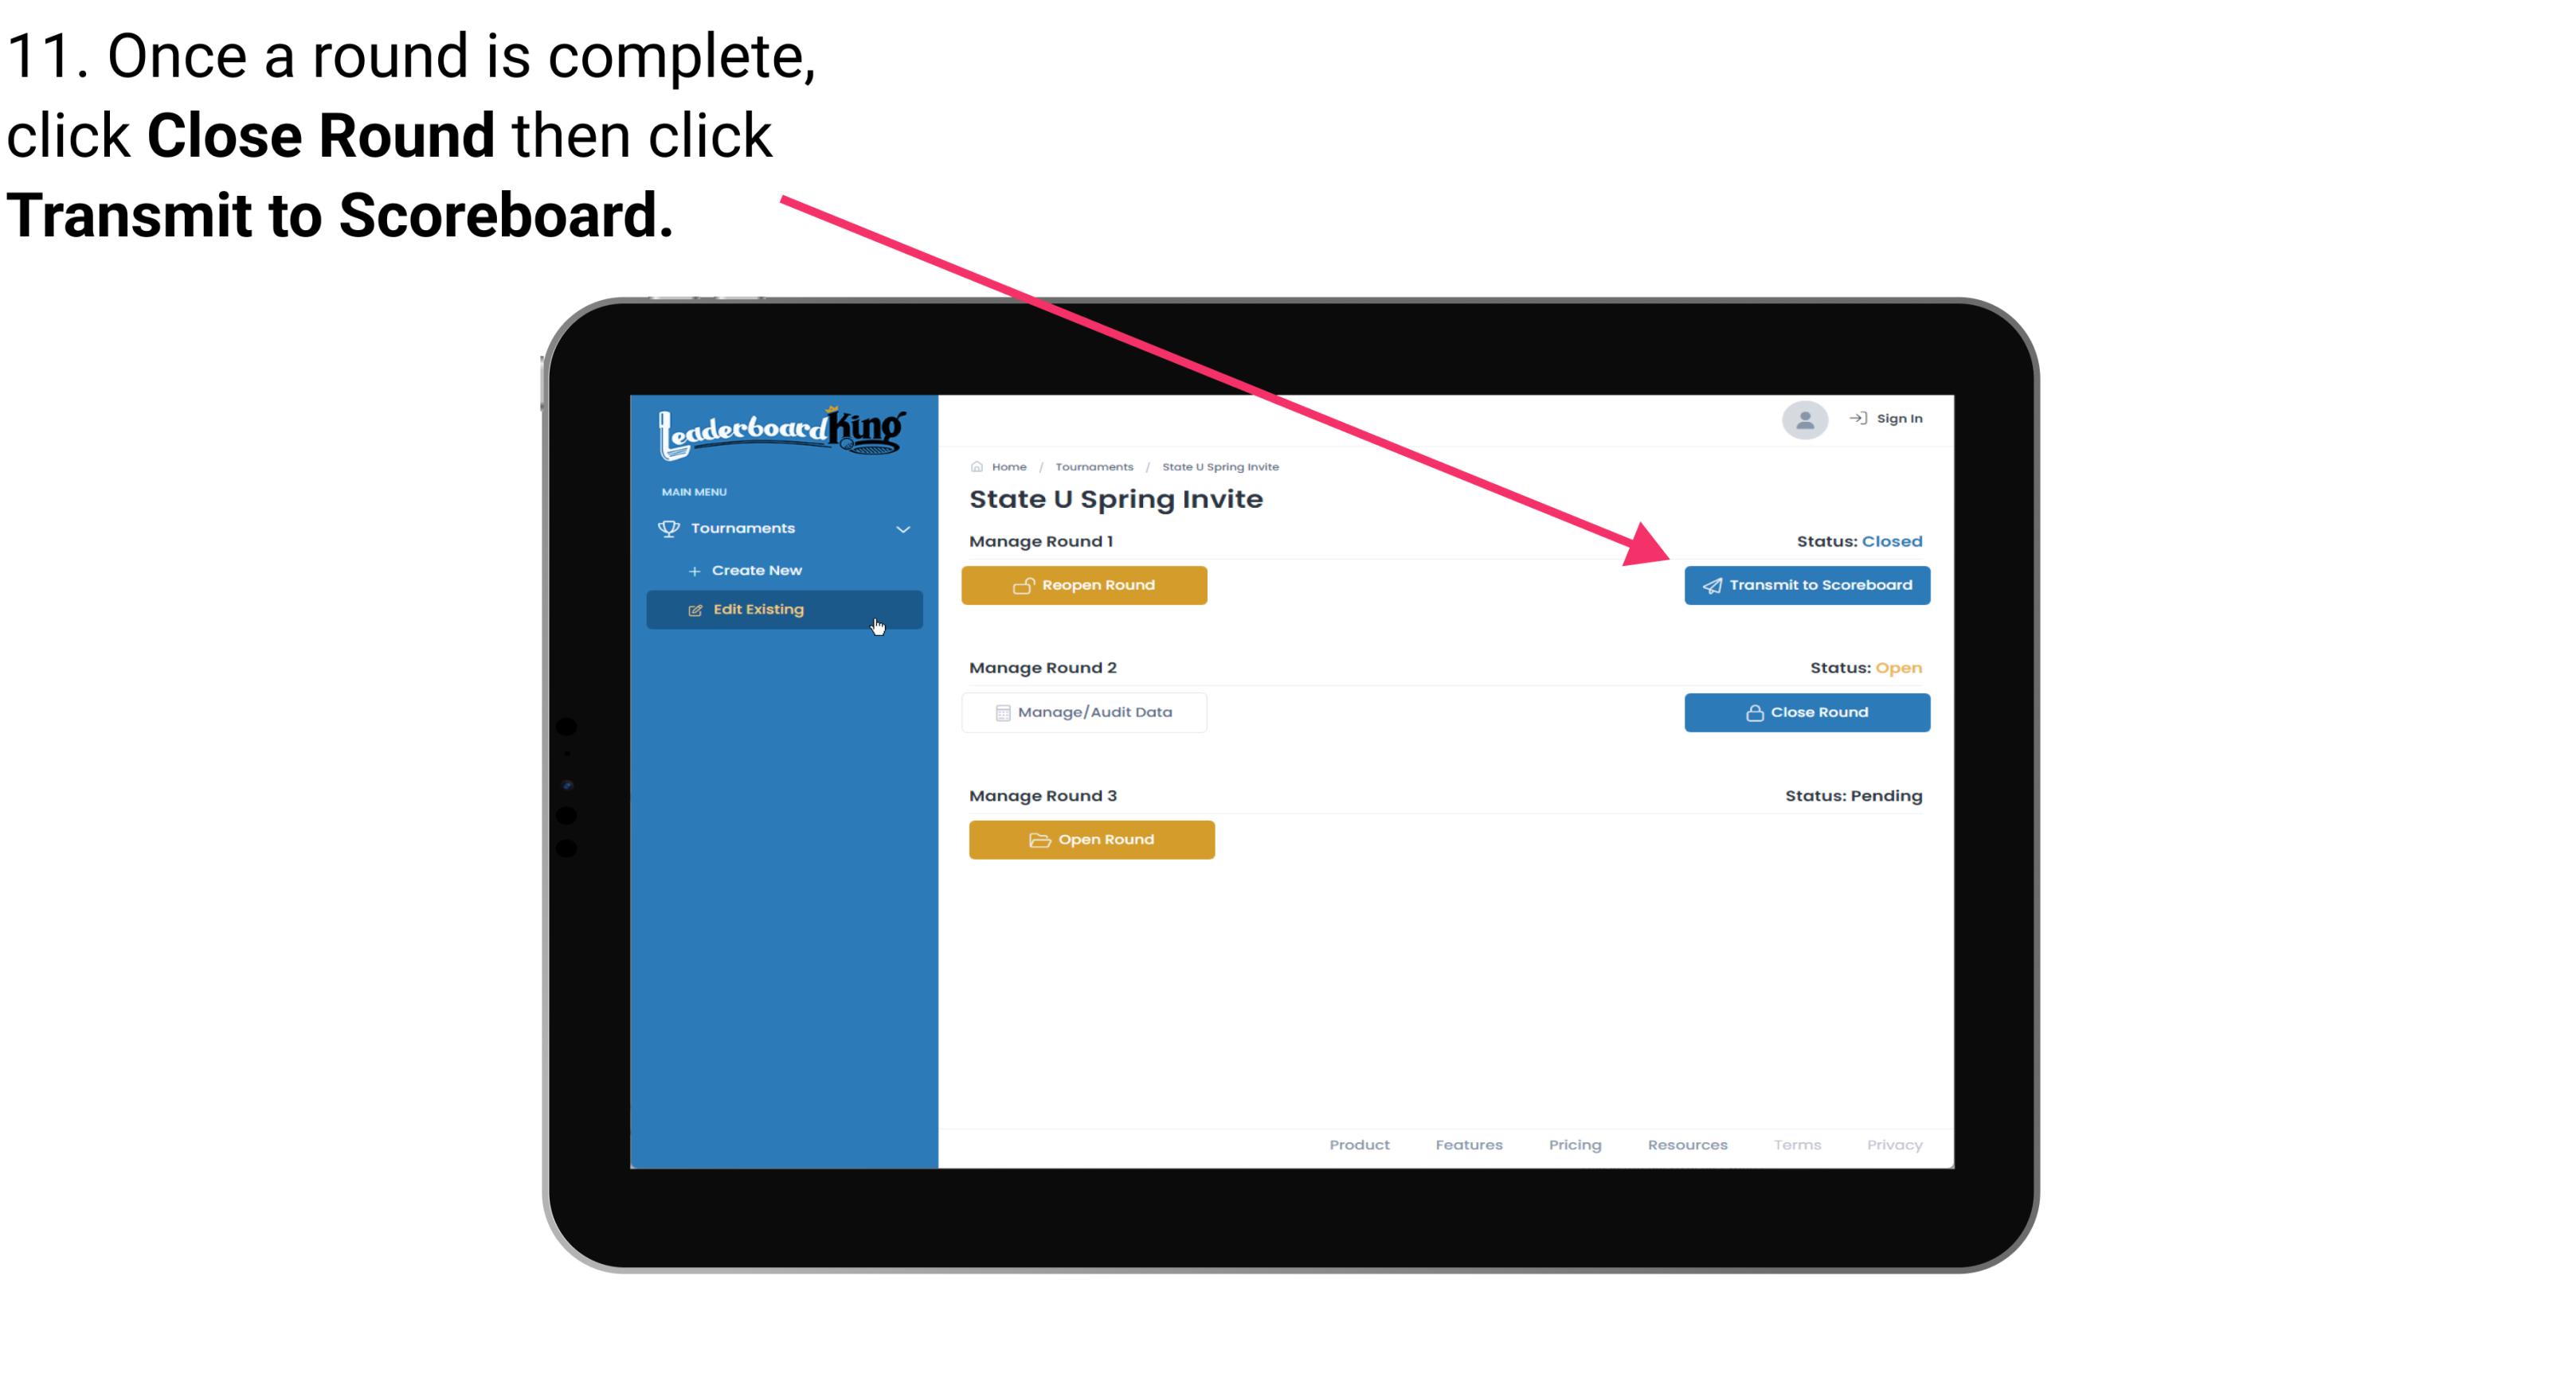Click the Resources footer link

coord(1687,1143)
